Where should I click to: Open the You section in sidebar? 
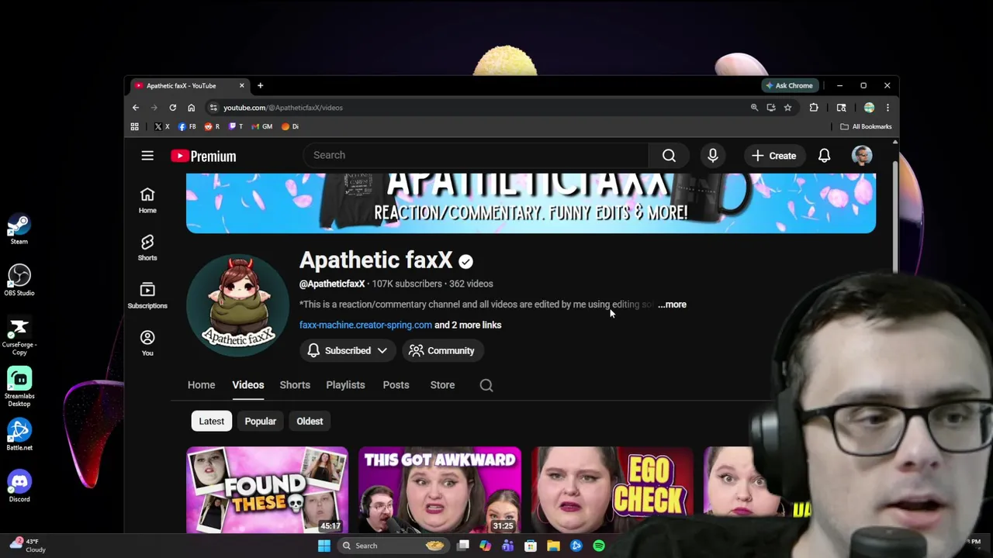tap(147, 343)
